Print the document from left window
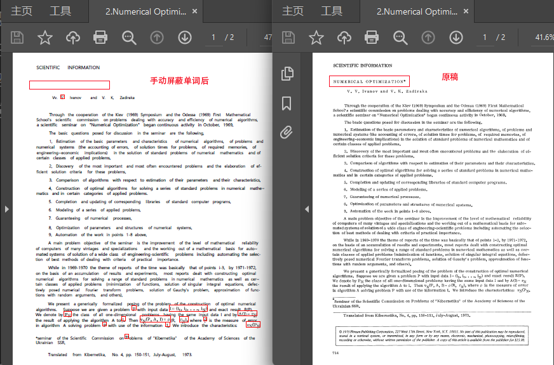554x365 pixels. tap(100, 37)
